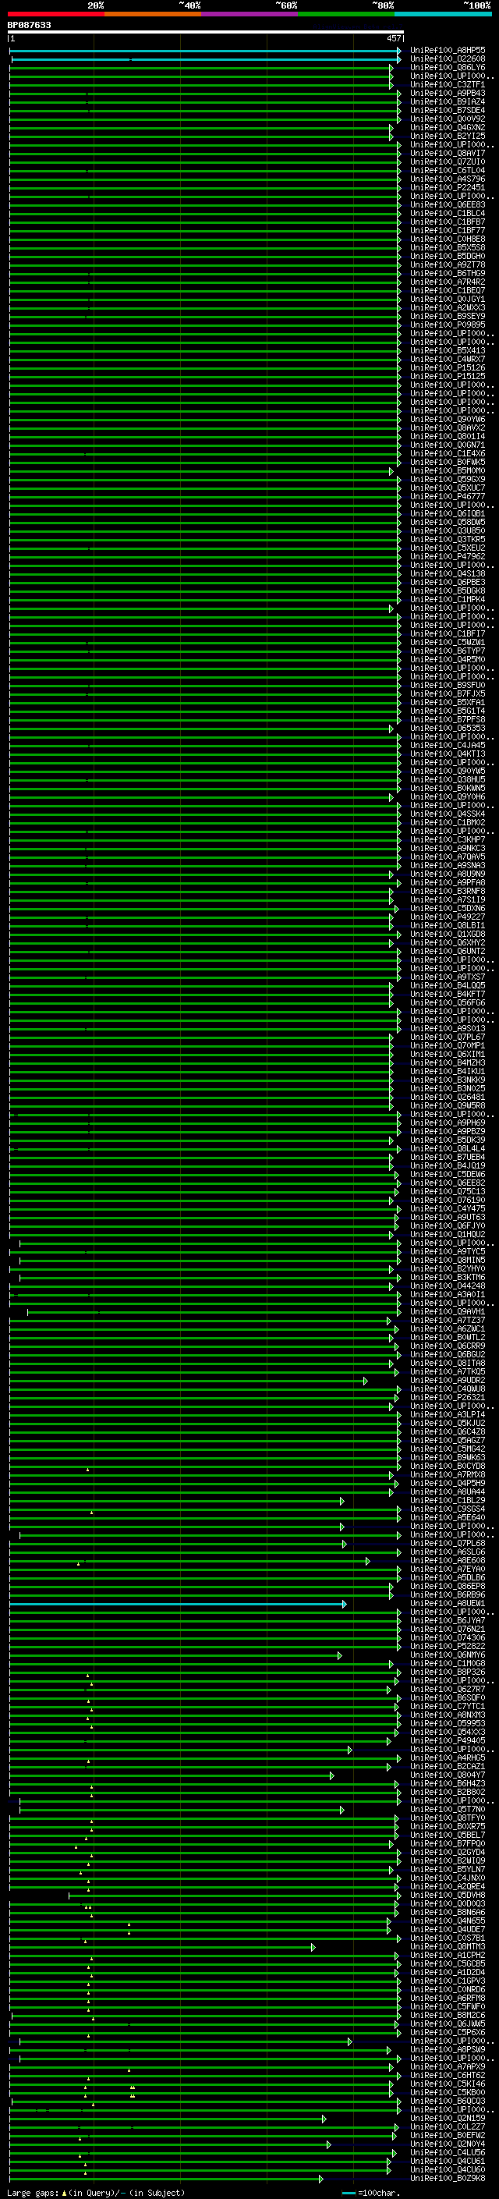The height and width of the screenshot is (2199, 499).
Task: Open hit UniRef100_A8HP55
Action: tap(448, 51)
